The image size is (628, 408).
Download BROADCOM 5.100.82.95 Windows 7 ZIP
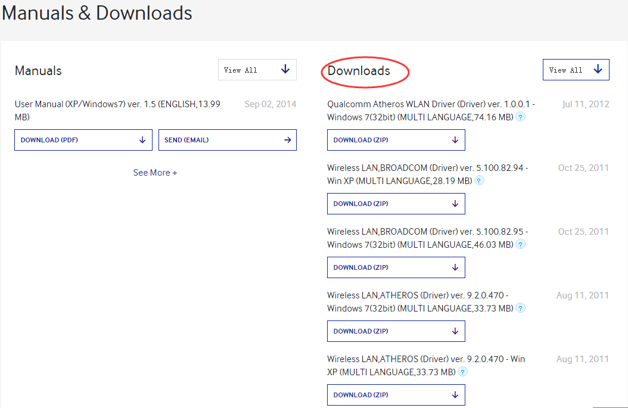click(396, 267)
